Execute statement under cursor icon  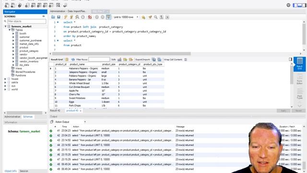(71, 17)
